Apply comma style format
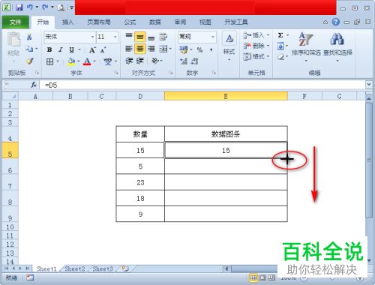 pos(211,49)
